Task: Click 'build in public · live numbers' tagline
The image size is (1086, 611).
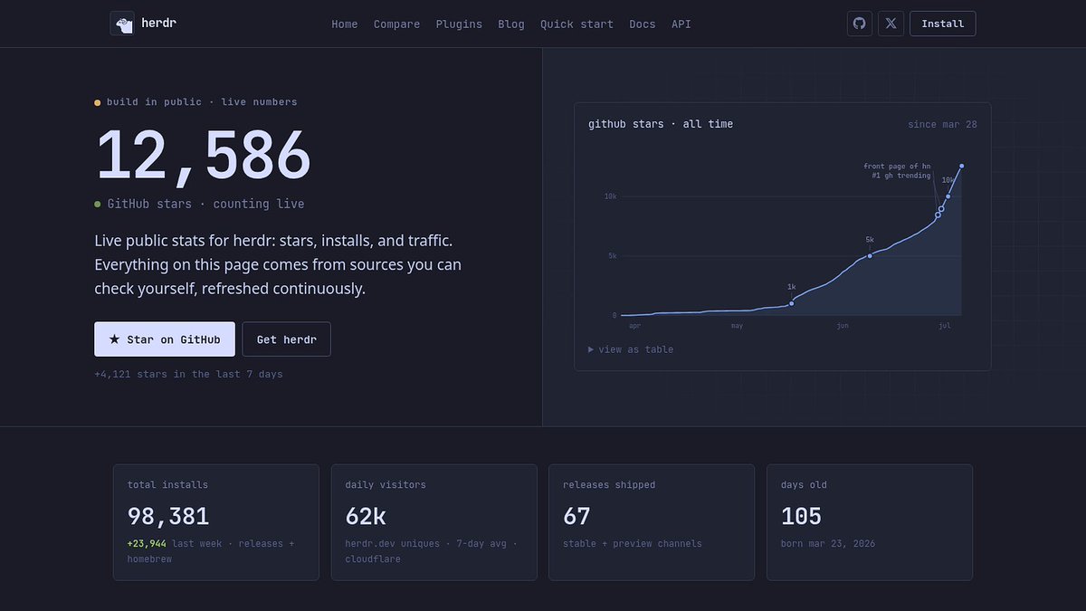Action: click(x=202, y=102)
